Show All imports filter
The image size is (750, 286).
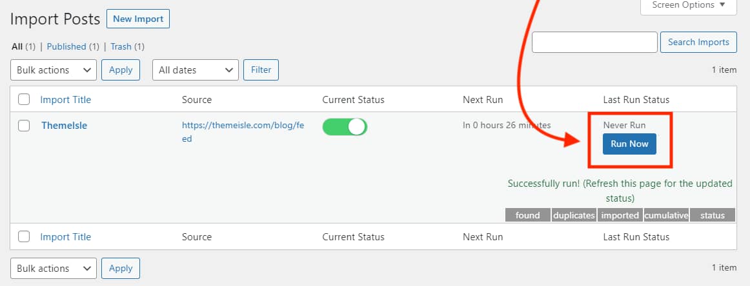17,46
